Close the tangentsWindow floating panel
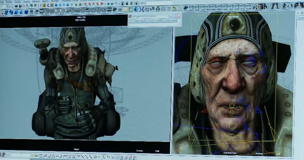 coord(179,16)
